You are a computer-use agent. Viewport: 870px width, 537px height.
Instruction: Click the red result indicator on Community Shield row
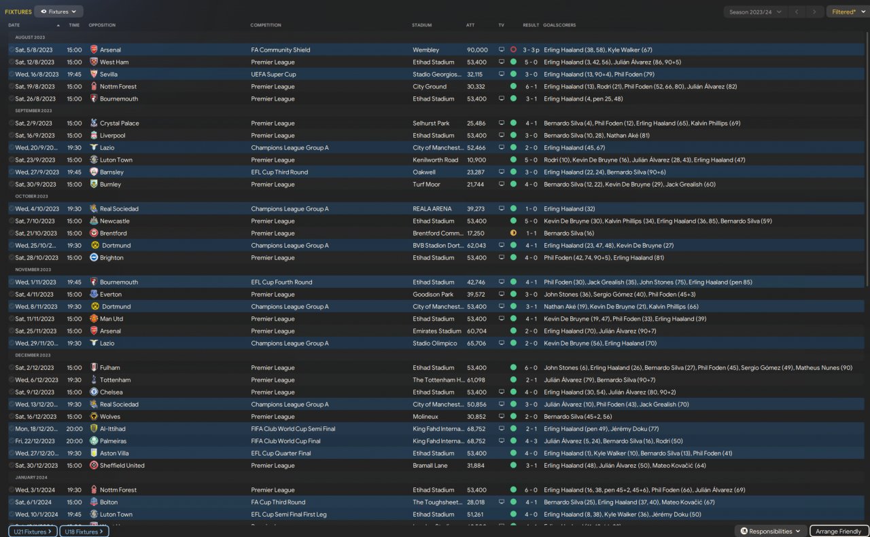513,50
